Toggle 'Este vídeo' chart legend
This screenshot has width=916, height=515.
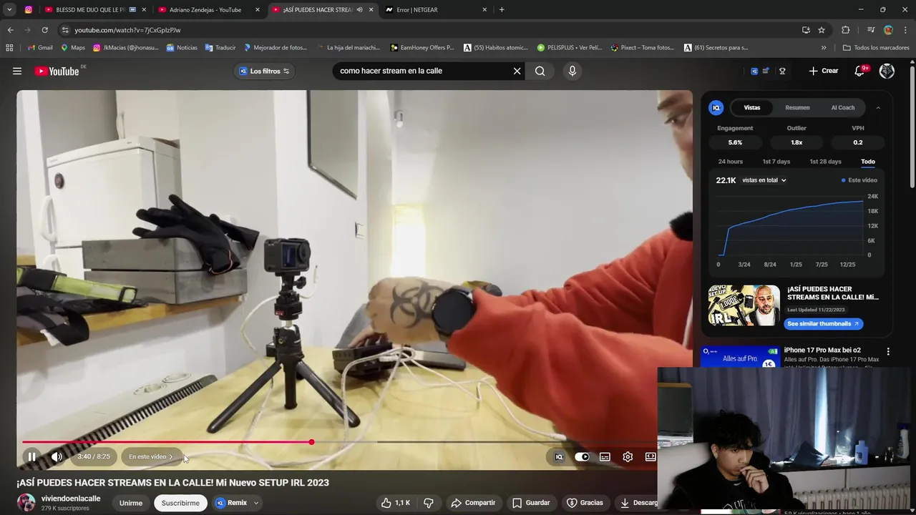(859, 180)
